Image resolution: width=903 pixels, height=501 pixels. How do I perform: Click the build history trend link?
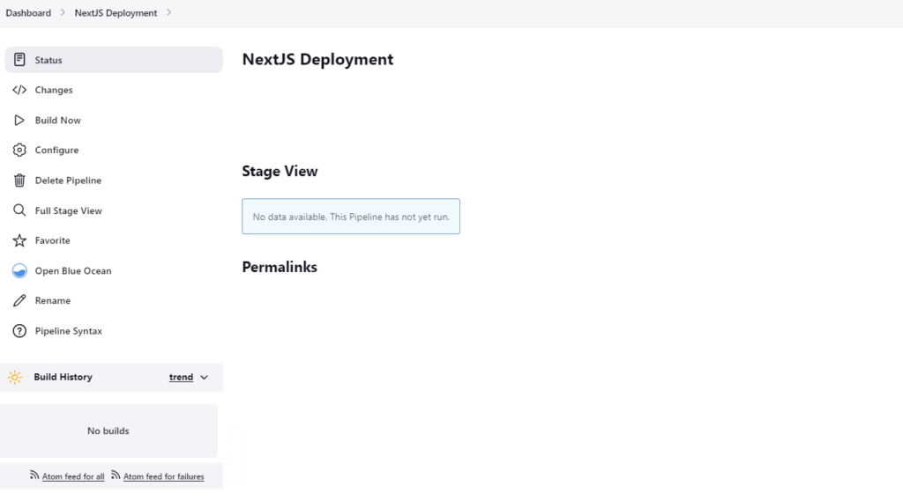point(181,378)
